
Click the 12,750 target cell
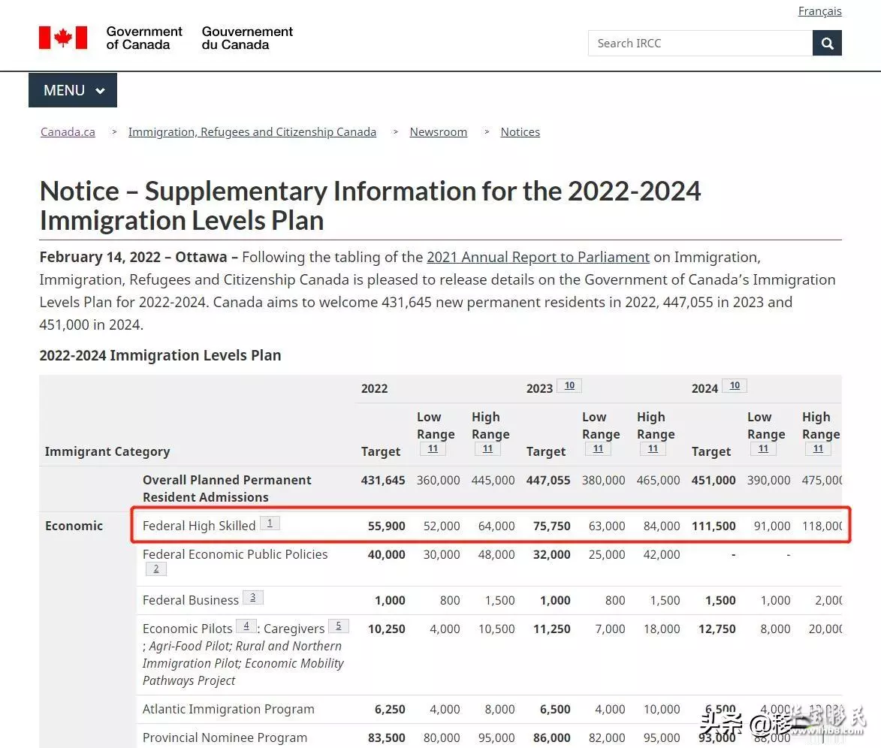click(717, 629)
